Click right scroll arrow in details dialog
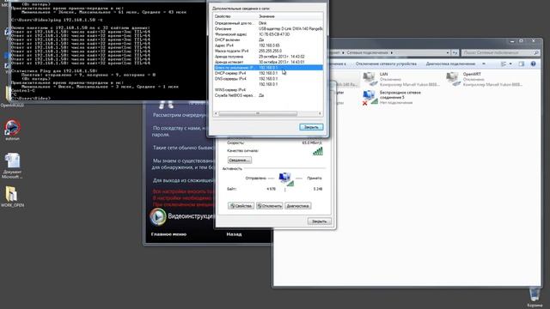Image resolution: width=550 pixels, height=309 pixels. tap(320, 113)
